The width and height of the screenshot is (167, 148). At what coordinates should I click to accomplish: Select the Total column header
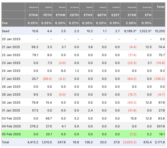[161, 7]
